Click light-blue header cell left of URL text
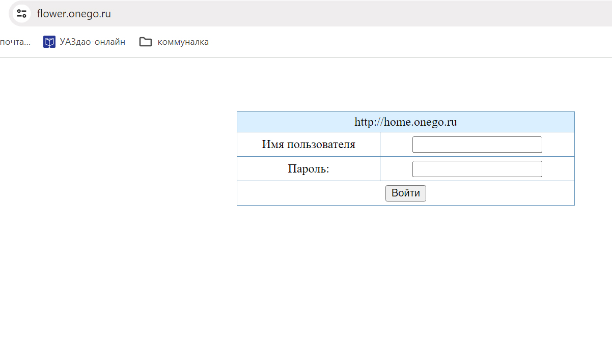612x344 pixels. pyautogui.click(x=290, y=122)
